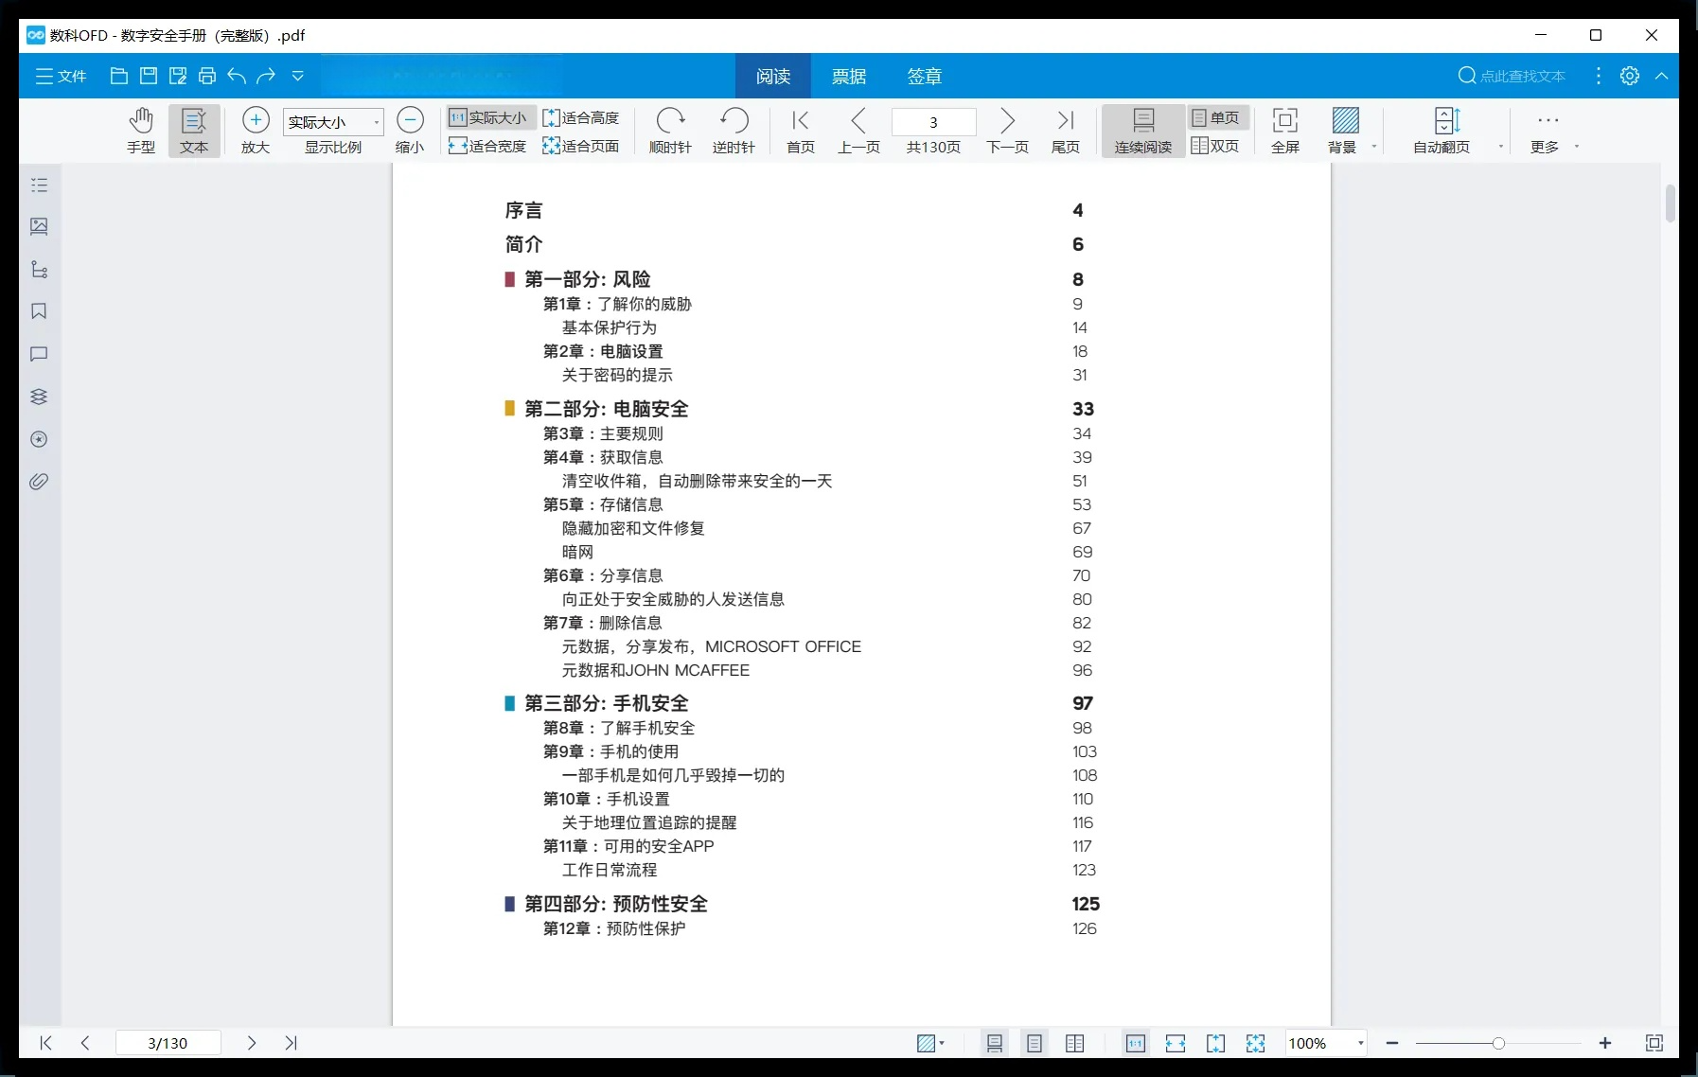
Task: Open the bookmarks panel in sidebar
Action: click(x=39, y=311)
